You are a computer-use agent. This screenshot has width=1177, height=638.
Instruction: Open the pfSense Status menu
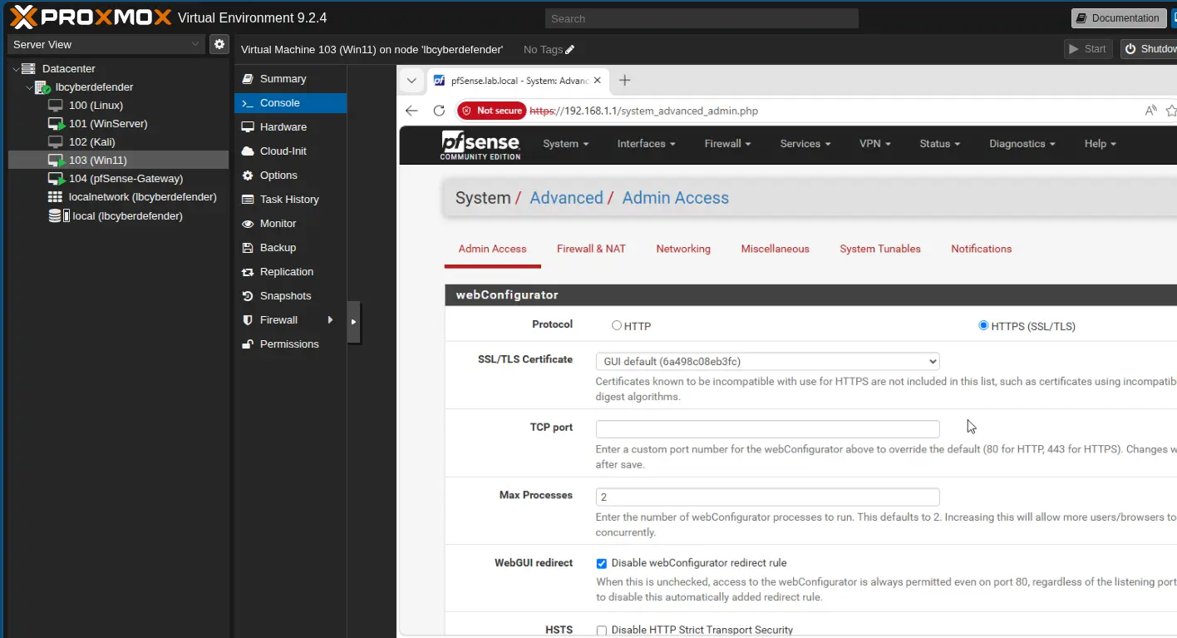[939, 144]
